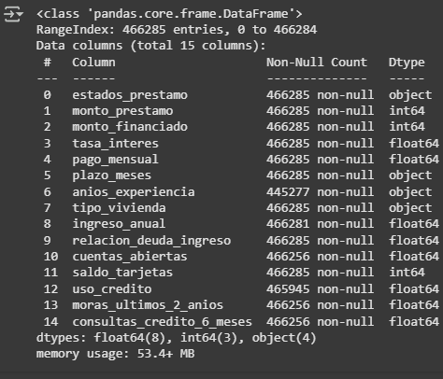Click the 465945 non-null count for uso_credito

click(320, 289)
